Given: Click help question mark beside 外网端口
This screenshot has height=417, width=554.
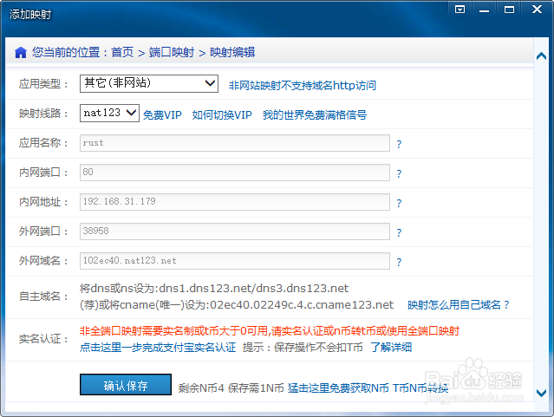Looking at the screenshot, I should tap(399, 232).
